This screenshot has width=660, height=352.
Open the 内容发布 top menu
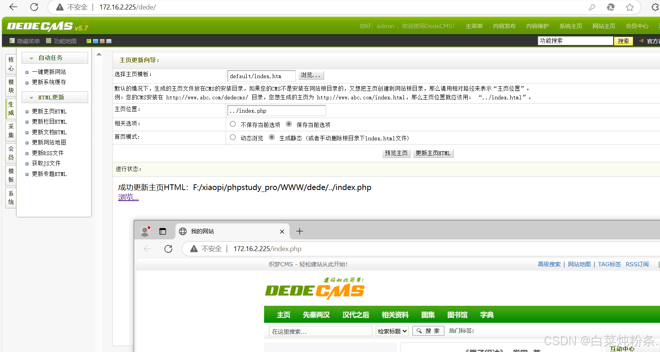point(504,26)
